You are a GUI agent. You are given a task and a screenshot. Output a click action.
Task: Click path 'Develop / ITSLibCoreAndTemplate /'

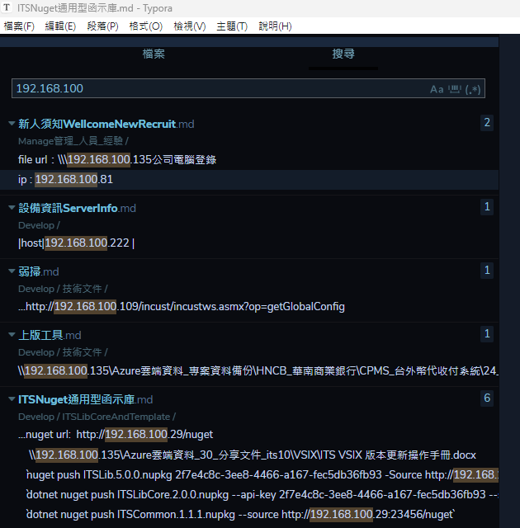[x=97, y=417]
